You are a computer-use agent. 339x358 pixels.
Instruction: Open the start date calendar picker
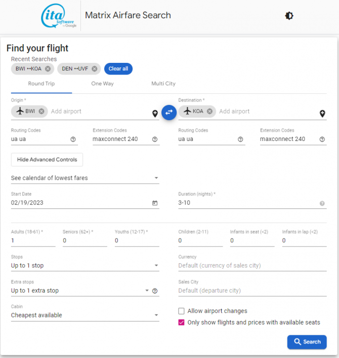click(x=155, y=203)
